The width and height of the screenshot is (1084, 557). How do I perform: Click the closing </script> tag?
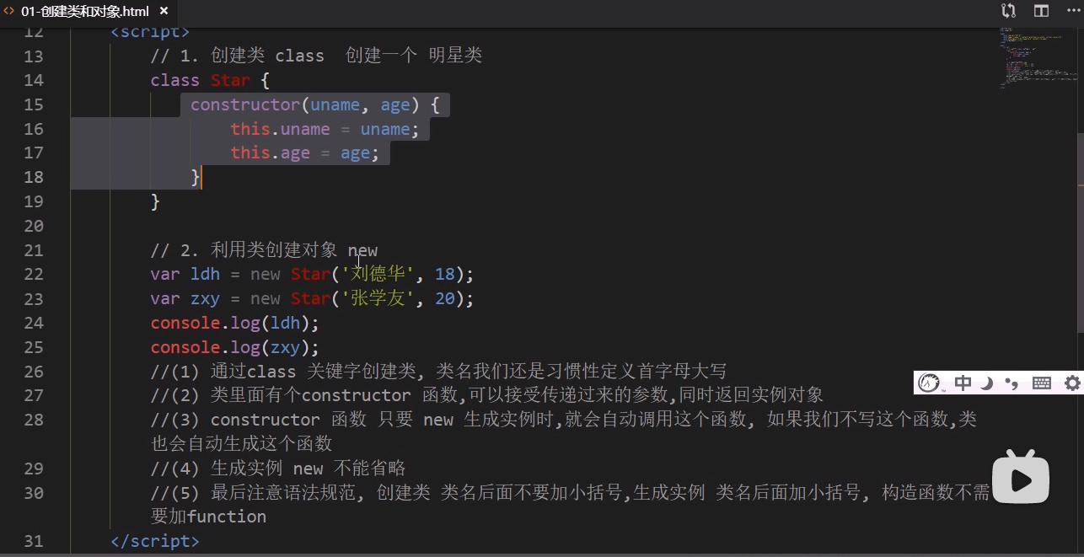click(155, 541)
